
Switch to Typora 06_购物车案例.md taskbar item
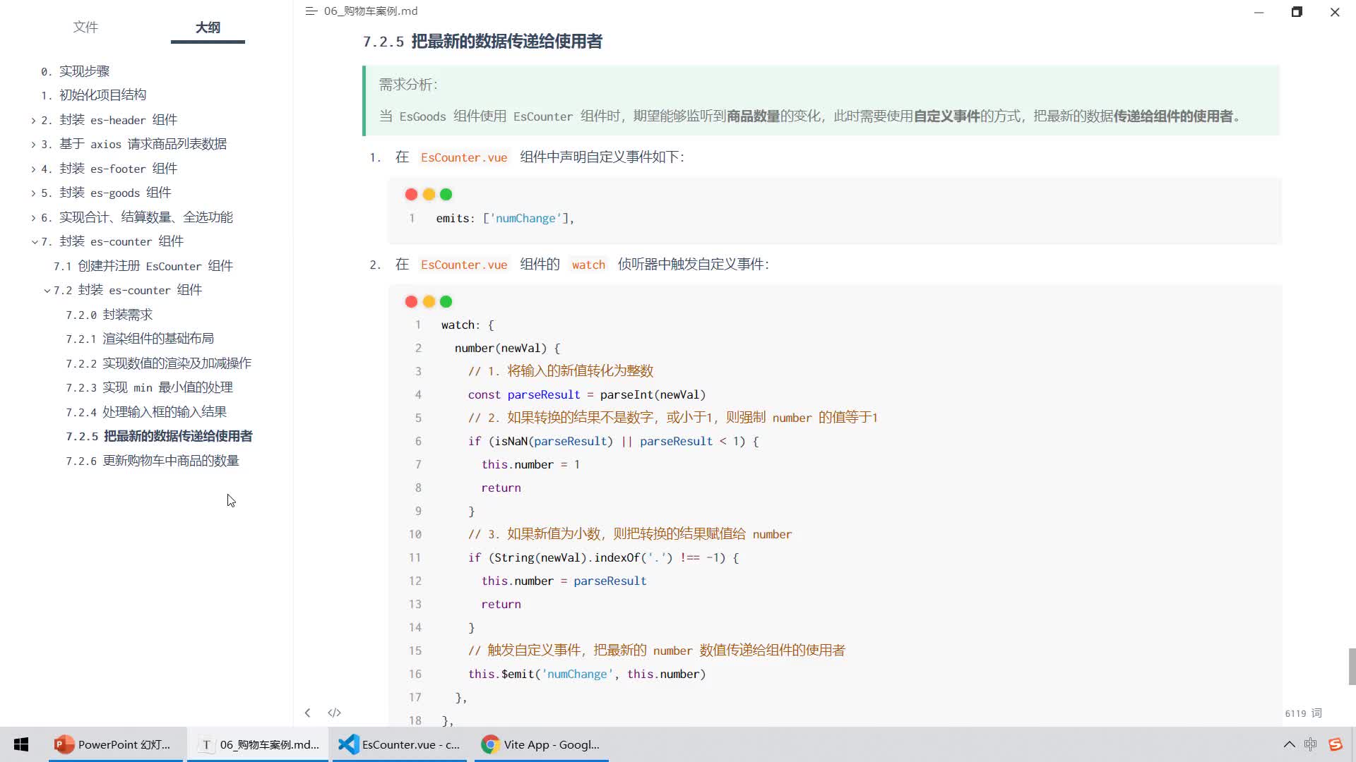[x=258, y=744]
